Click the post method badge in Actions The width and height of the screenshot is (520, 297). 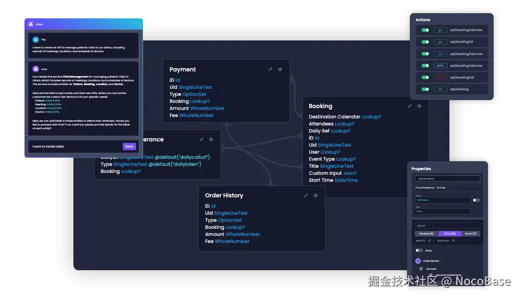tap(440, 54)
